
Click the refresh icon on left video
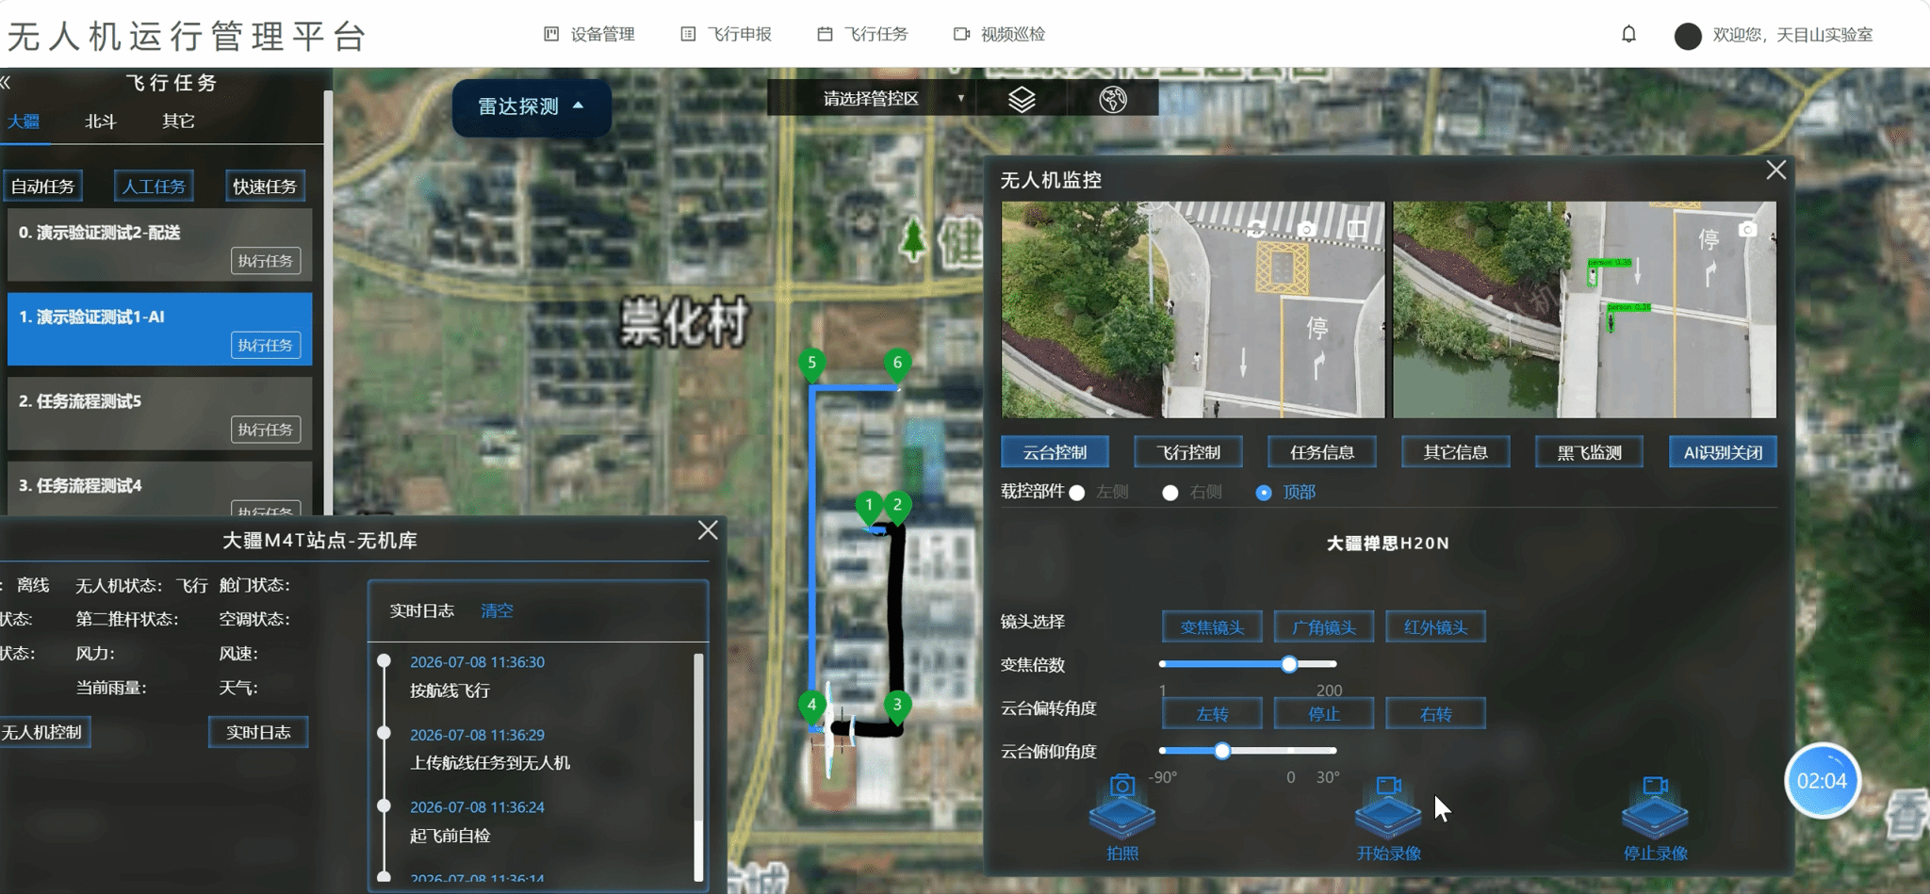(1256, 229)
